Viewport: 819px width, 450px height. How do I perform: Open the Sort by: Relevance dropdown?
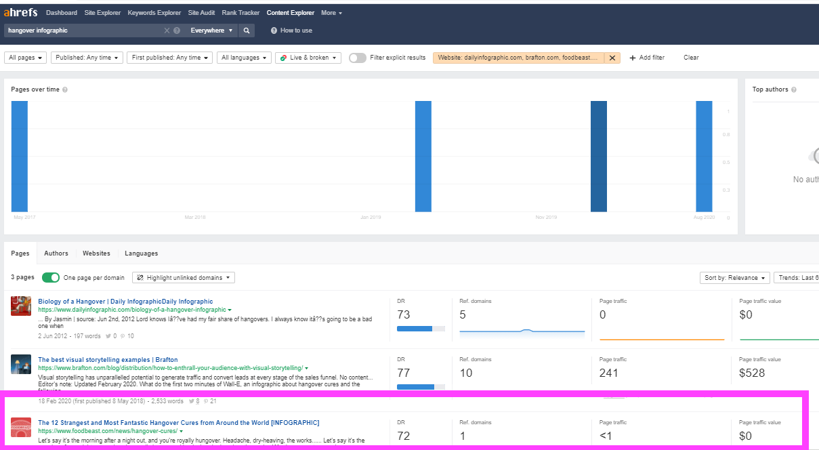pos(734,278)
